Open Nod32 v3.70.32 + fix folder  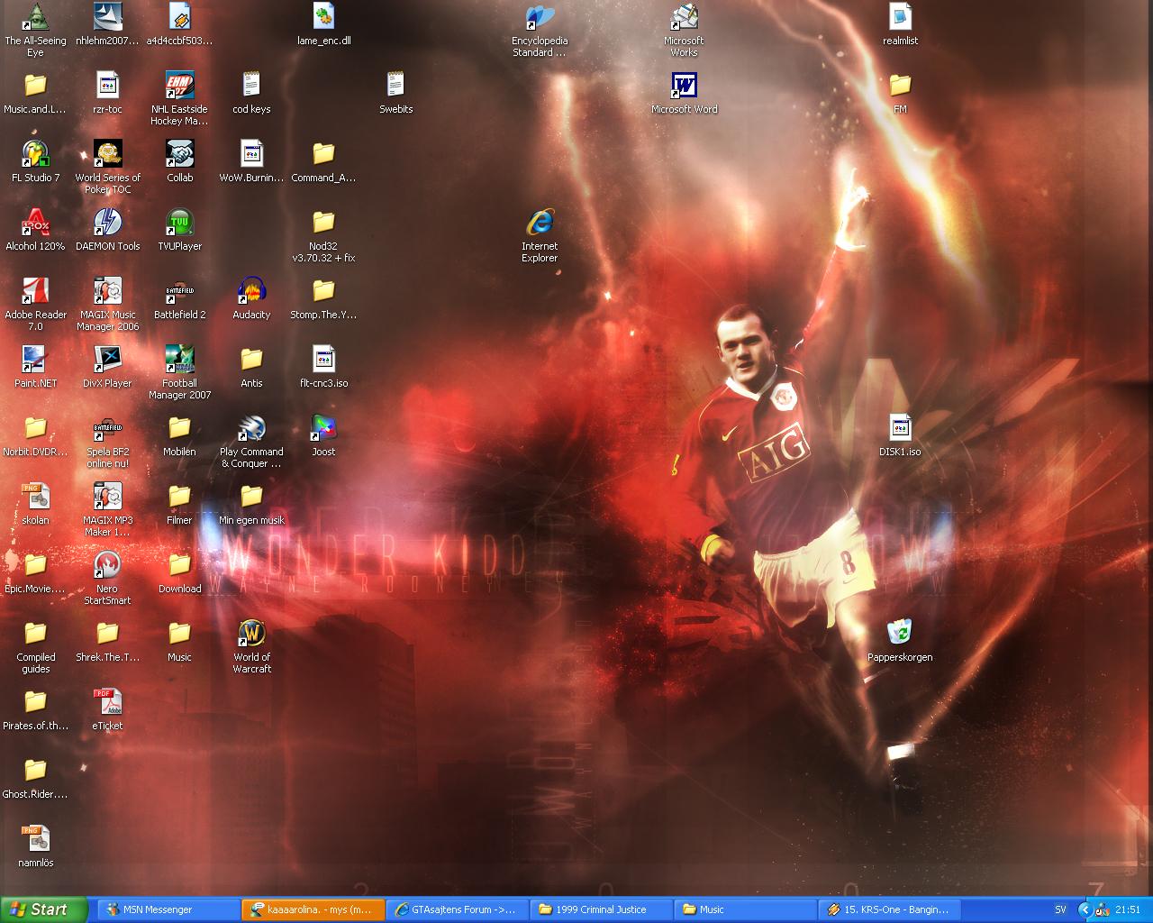pyautogui.click(x=323, y=224)
